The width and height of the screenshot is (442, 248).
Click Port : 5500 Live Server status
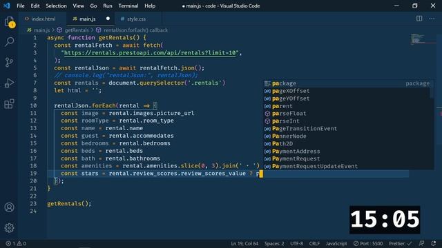click(368, 243)
